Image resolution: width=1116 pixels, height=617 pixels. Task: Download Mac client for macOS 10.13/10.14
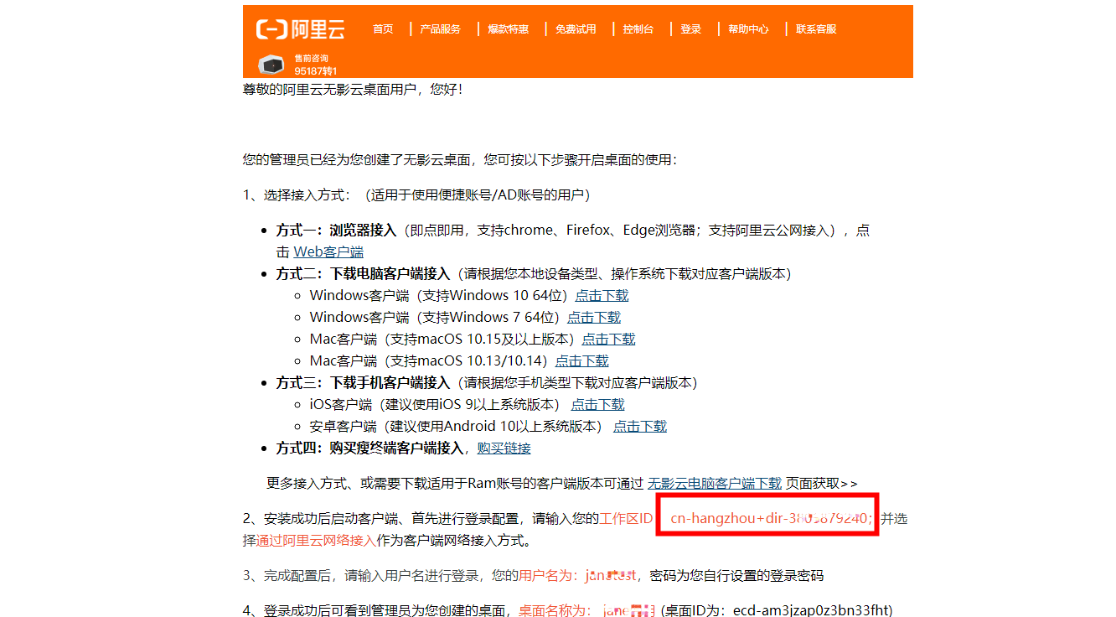click(x=581, y=360)
